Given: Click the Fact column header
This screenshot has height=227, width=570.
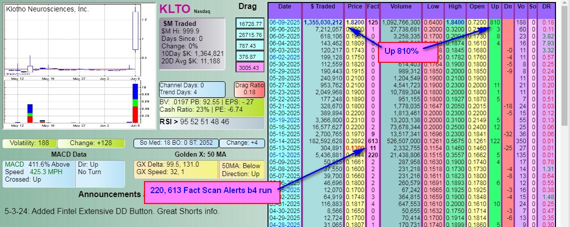Looking at the screenshot, I should tap(372, 6).
